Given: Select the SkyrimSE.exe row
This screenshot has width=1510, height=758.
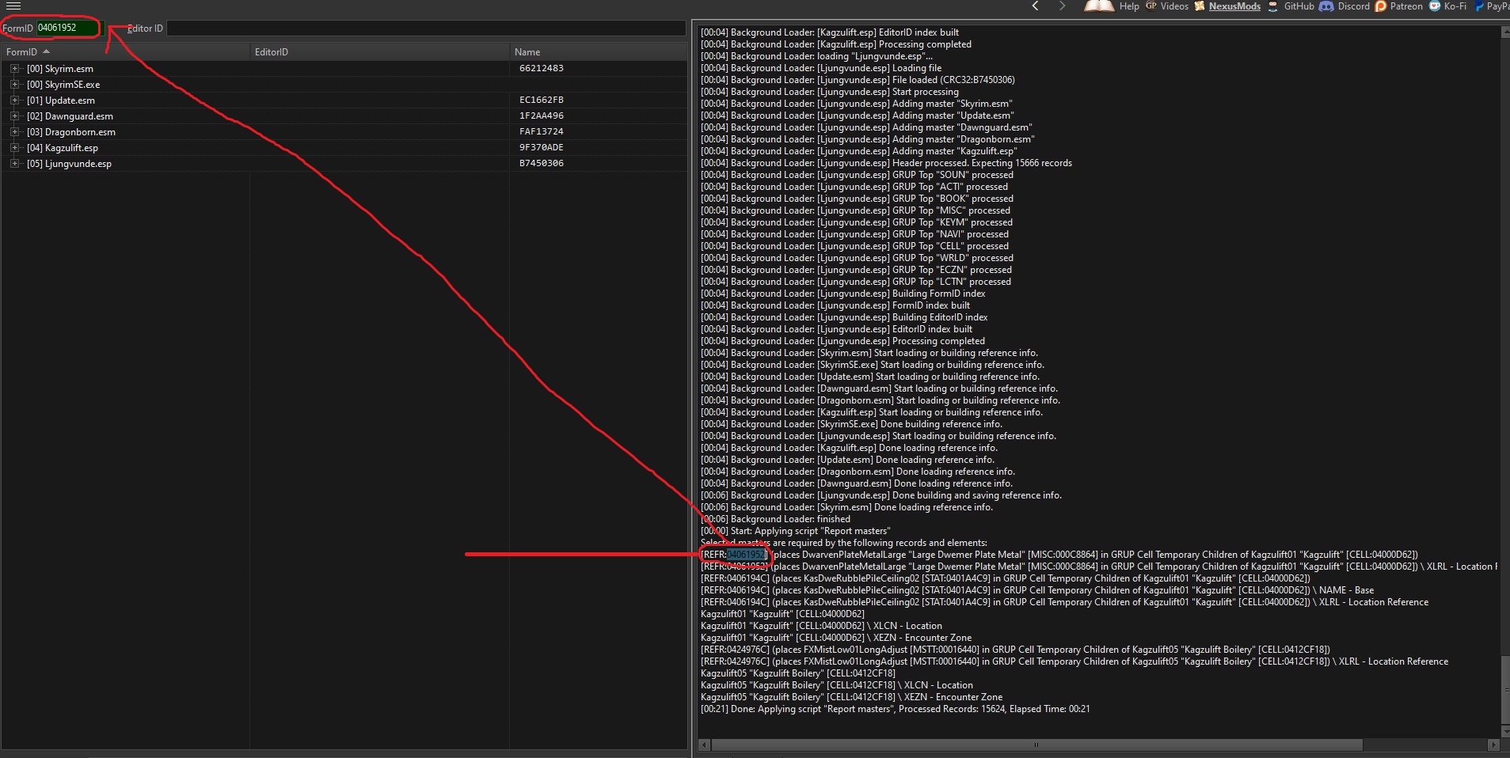Looking at the screenshot, I should click(344, 85).
